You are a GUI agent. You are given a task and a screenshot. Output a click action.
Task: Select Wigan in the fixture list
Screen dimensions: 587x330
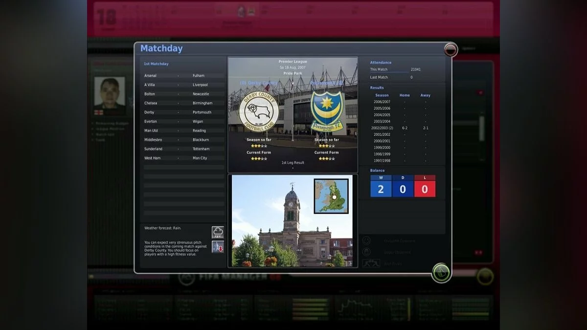[x=199, y=121]
